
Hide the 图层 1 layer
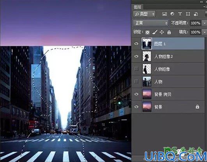coord(136,44)
